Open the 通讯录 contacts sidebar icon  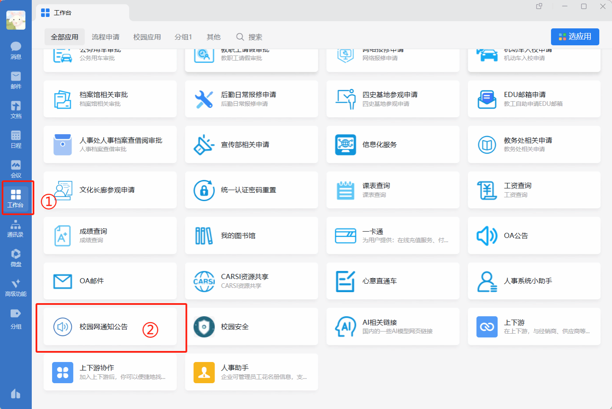(16, 228)
